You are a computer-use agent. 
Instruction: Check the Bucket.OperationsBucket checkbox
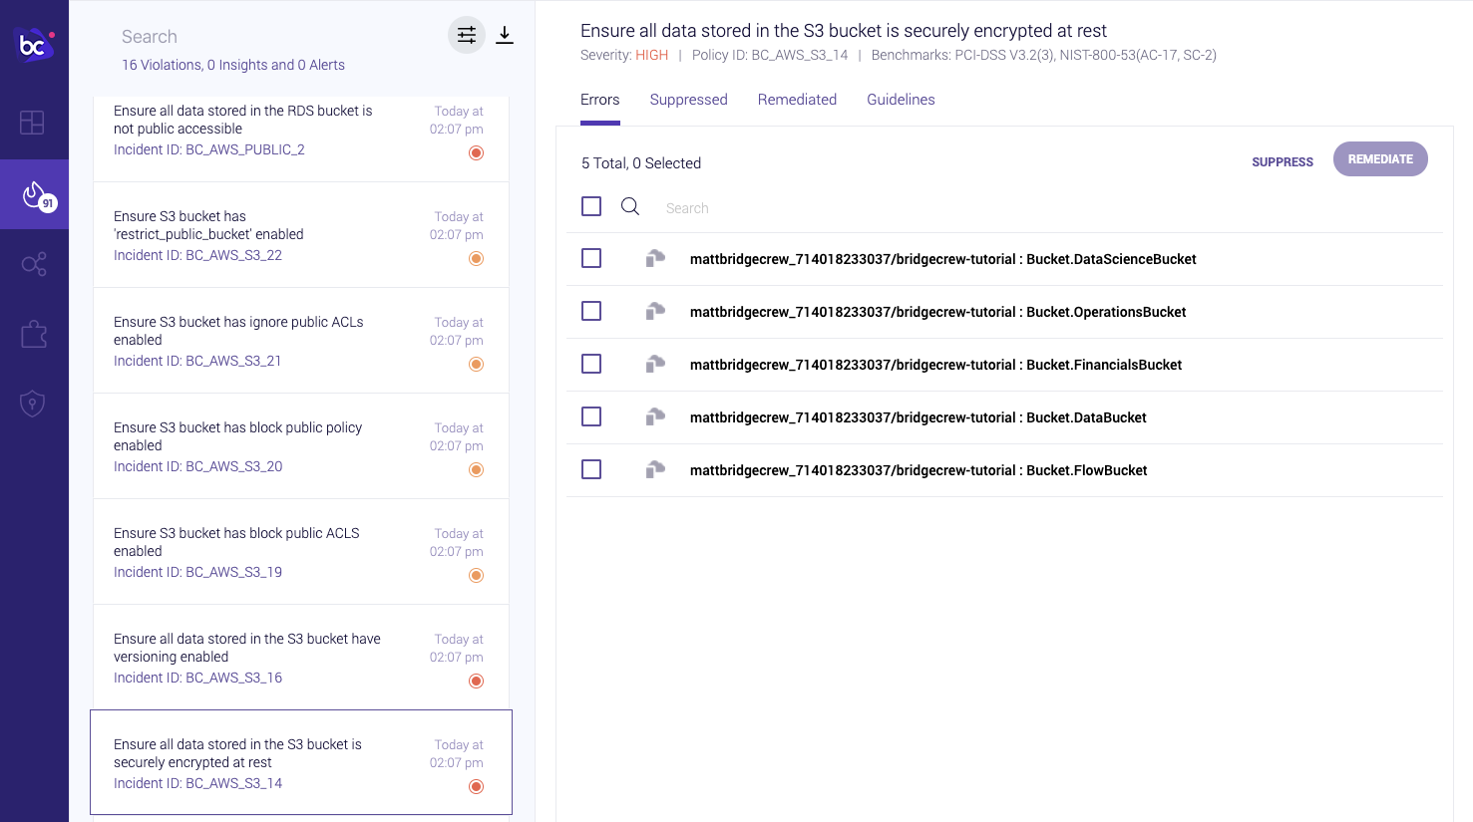coord(591,311)
